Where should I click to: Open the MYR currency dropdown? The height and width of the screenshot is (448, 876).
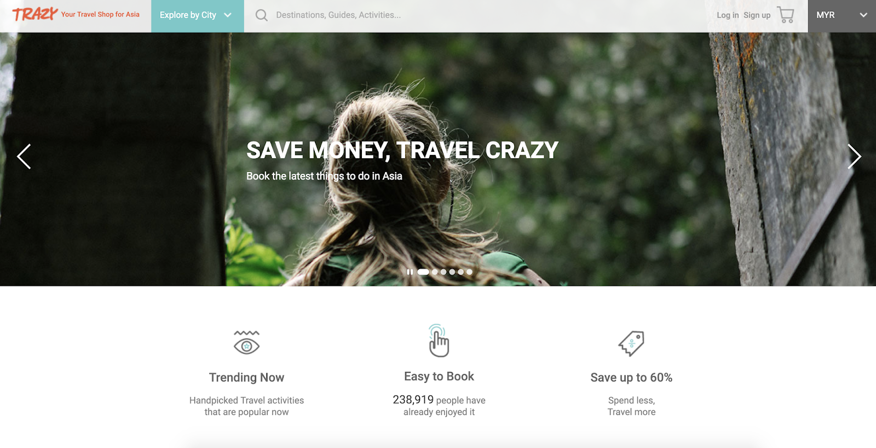[842, 16]
